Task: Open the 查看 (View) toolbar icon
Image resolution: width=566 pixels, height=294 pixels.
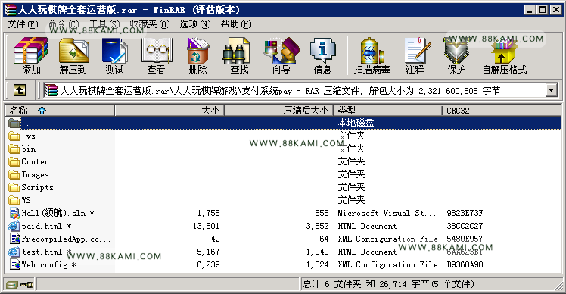Action: (x=156, y=55)
